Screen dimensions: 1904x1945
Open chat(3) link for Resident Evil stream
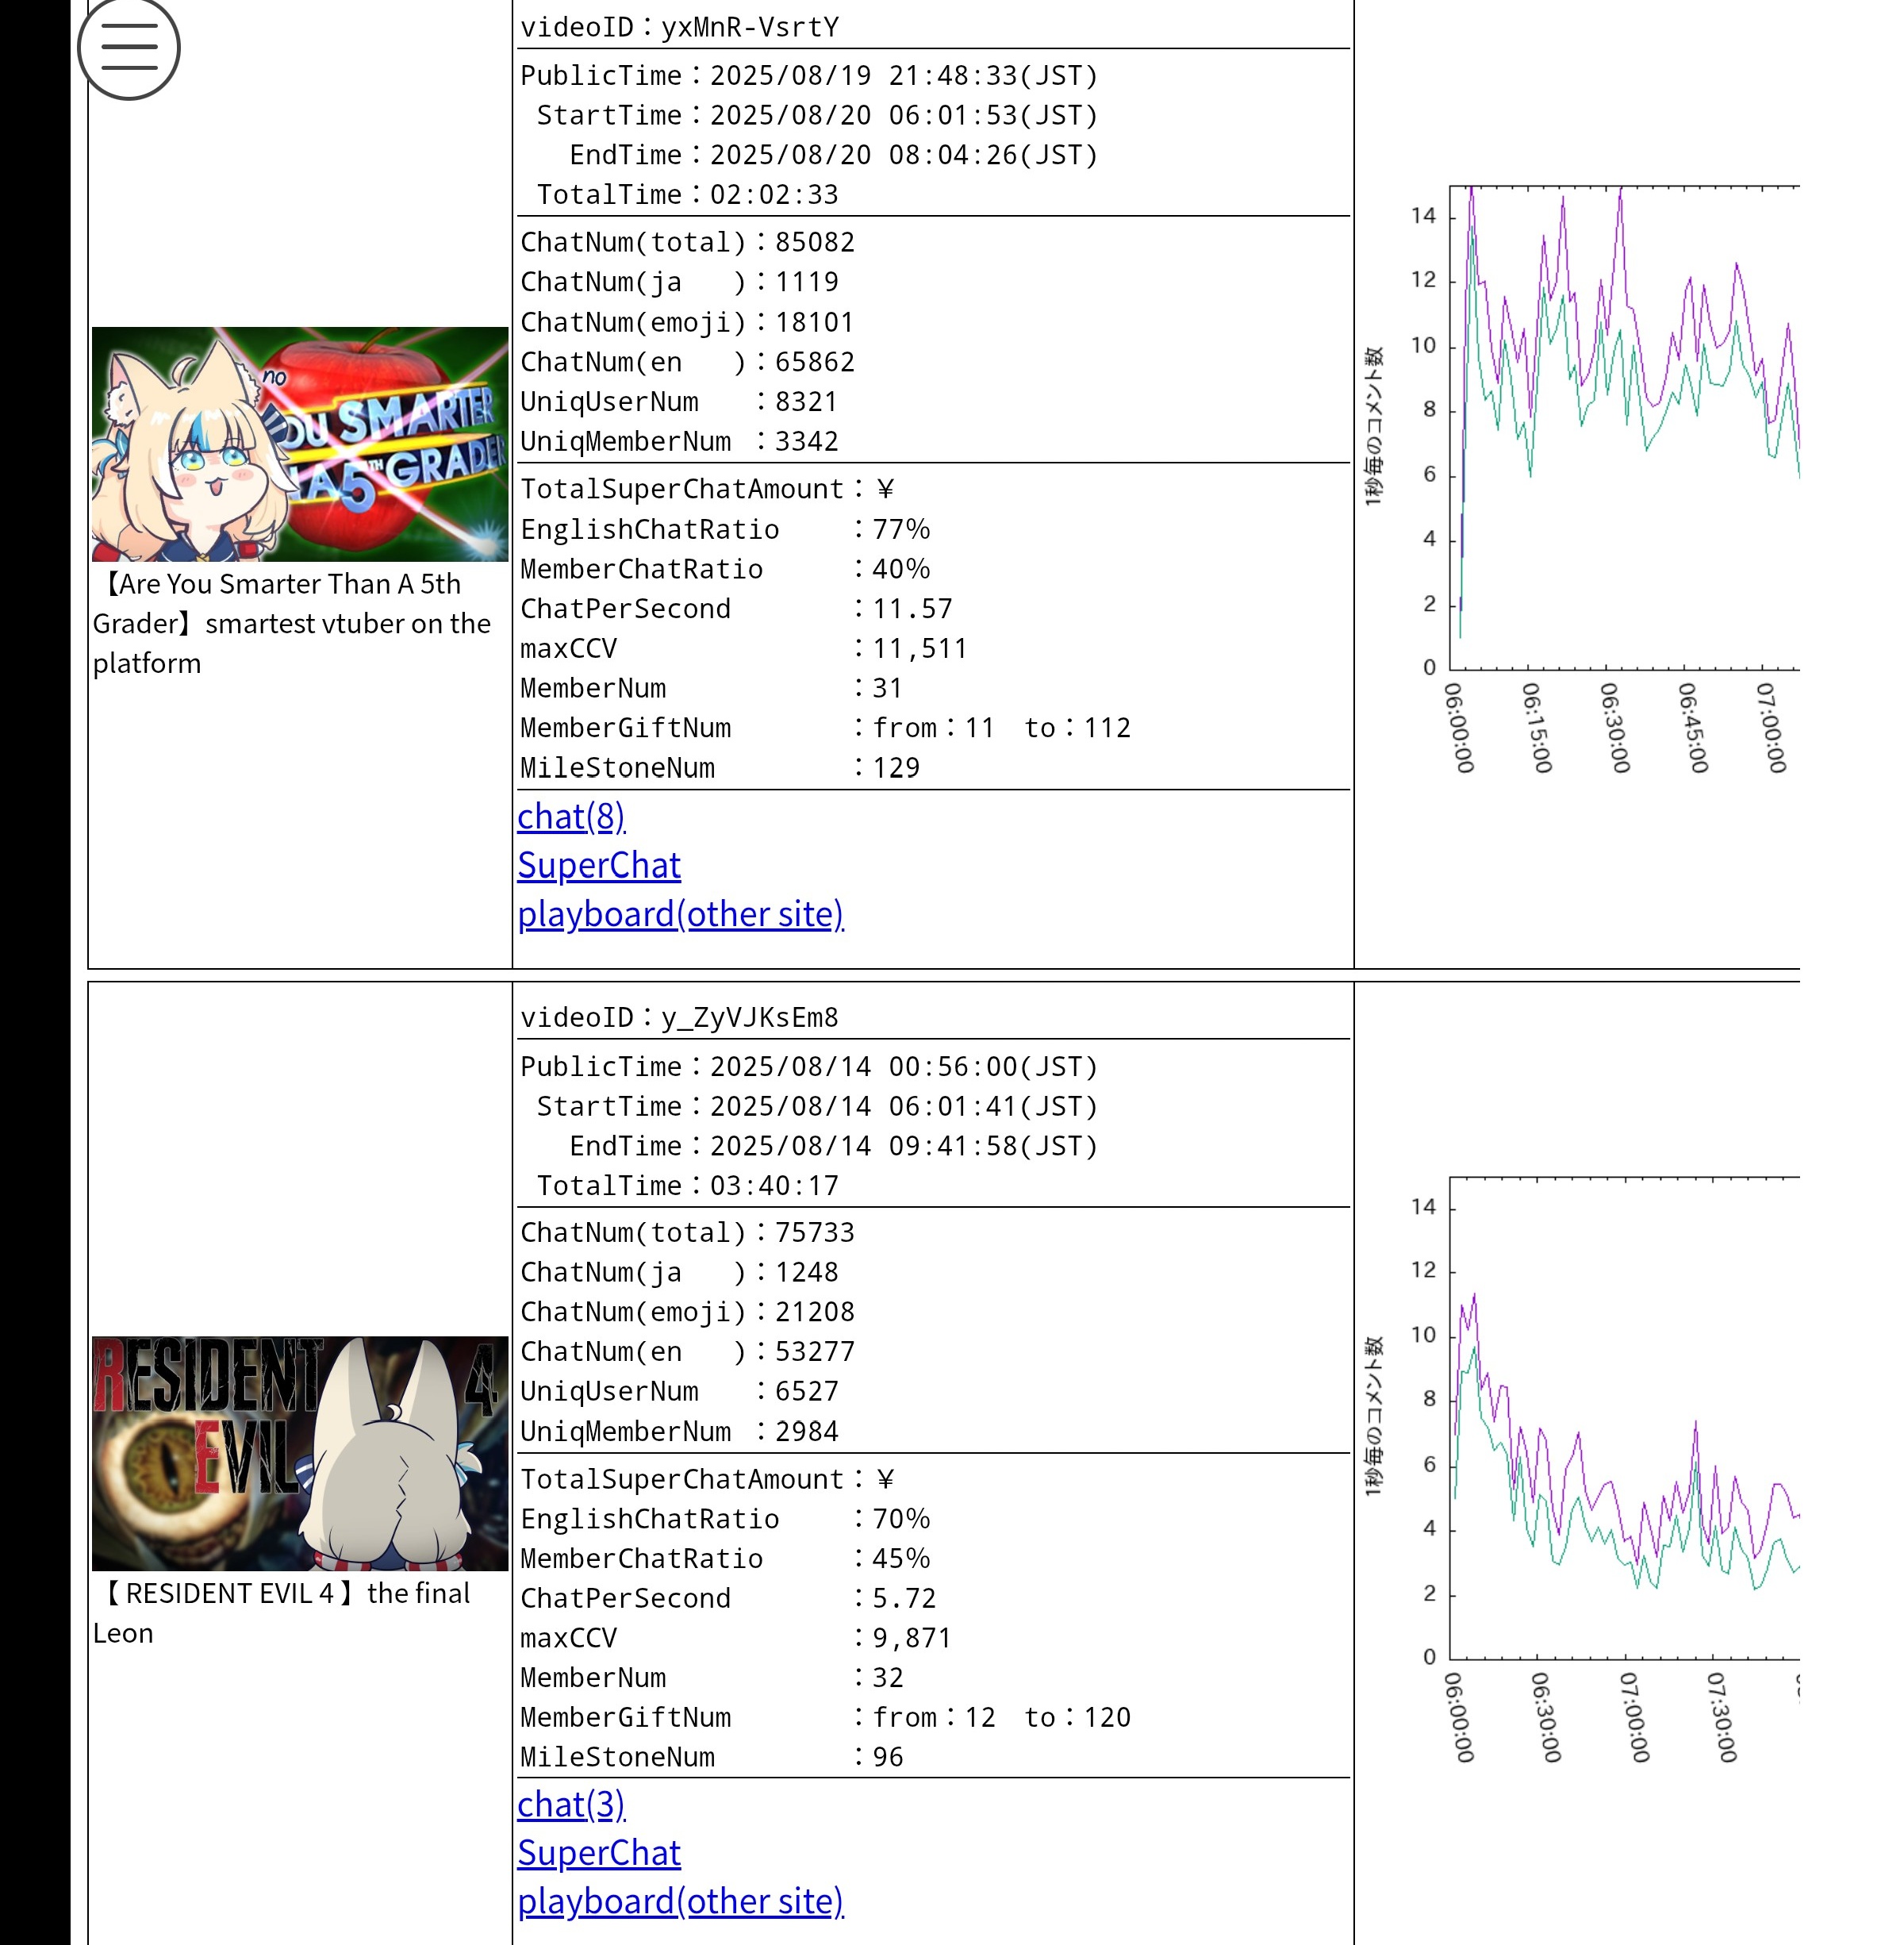(571, 1805)
